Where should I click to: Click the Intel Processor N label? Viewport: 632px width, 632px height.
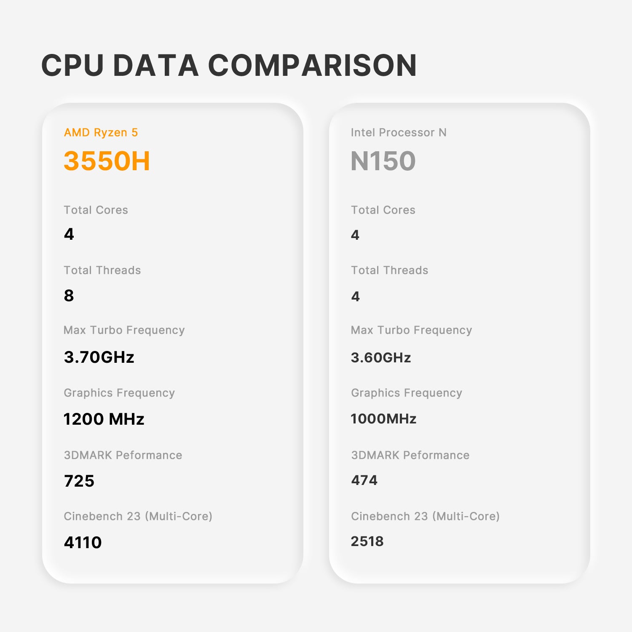pos(399,132)
